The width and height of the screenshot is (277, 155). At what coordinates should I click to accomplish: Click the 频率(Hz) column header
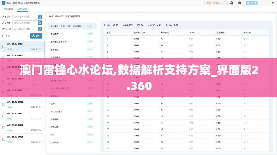[x=165, y=33]
